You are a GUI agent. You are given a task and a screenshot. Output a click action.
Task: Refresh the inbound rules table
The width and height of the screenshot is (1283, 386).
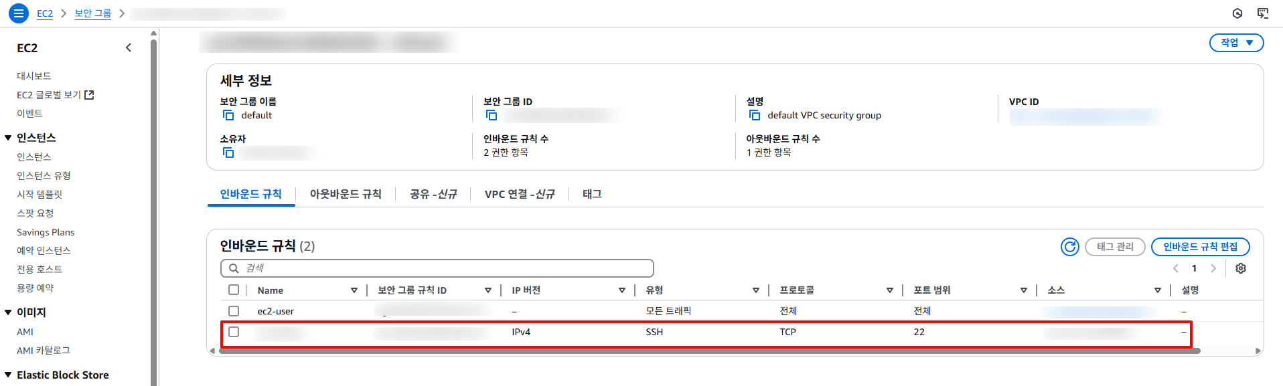tap(1070, 247)
